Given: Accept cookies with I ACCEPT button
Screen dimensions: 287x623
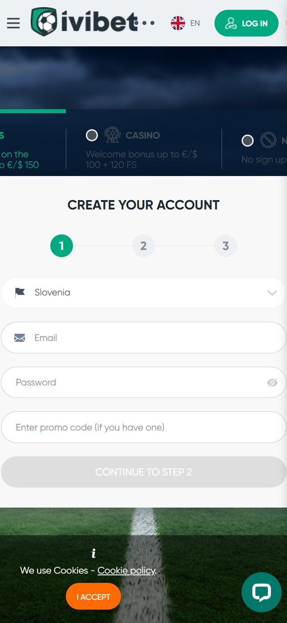Looking at the screenshot, I should (x=93, y=596).
